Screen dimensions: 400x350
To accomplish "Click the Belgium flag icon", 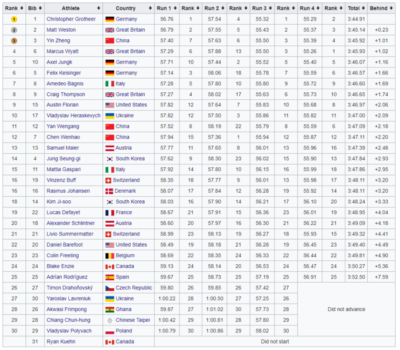I will [109, 255].
